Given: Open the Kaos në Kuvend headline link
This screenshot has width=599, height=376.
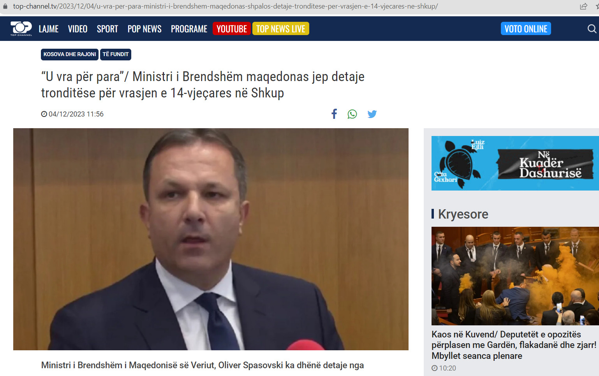Looking at the screenshot, I should (514, 345).
